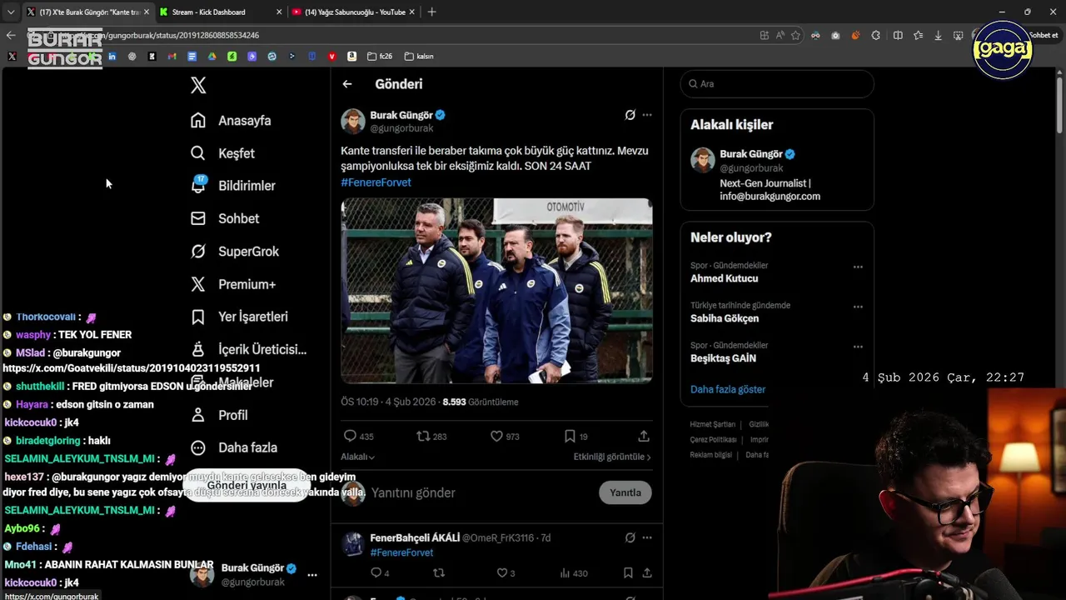The image size is (1066, 600).
Task: Click the Grok icon on Burak Güngör's post
Action: [630, 115]
